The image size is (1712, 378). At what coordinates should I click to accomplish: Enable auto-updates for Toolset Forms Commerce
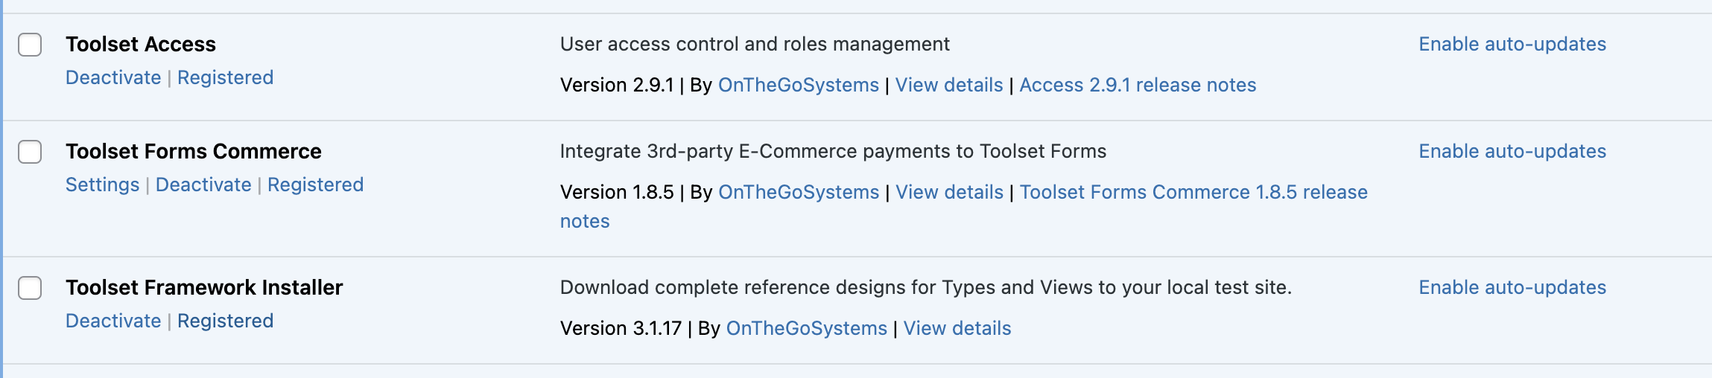pos(1512,151)
